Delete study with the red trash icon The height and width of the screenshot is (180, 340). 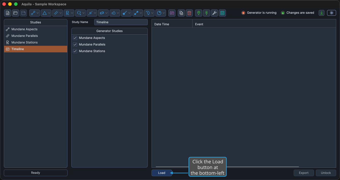click(x=189, y=13)
